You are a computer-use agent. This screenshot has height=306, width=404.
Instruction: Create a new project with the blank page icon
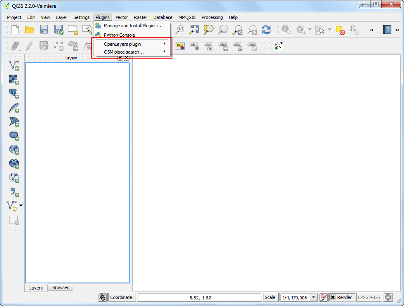pyautogui.click(x=15, y=30)
